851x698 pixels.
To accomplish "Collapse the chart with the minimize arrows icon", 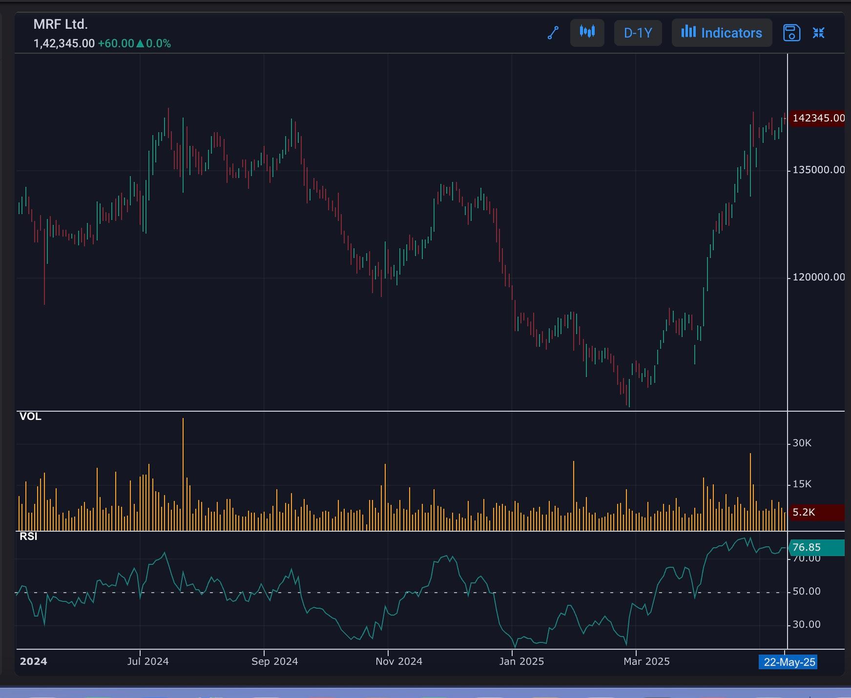I will point(819,33).
